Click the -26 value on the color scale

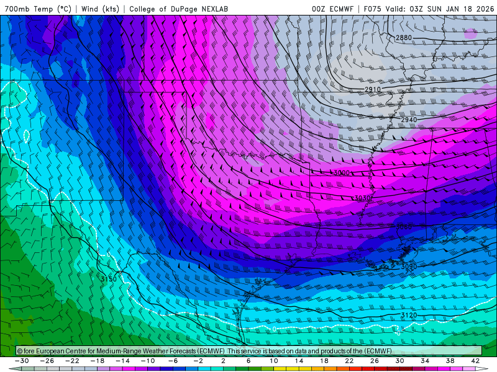[47, 361]
